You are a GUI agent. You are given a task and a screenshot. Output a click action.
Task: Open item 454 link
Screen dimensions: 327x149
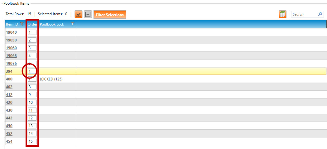tap(9, 142)
